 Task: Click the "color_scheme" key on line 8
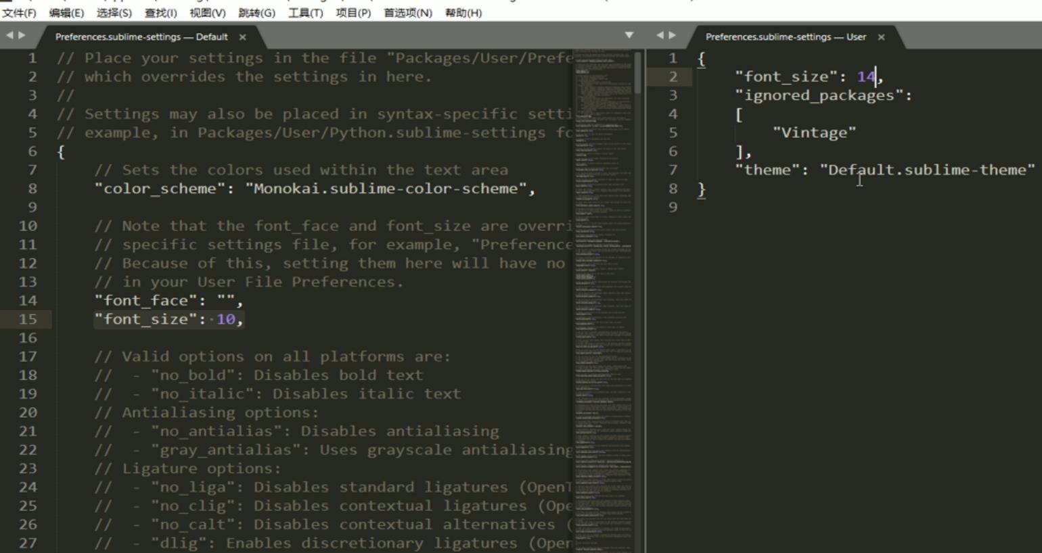point(160,189)
